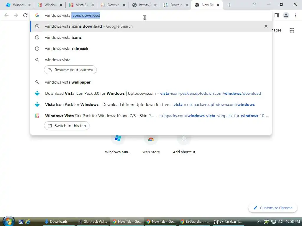Select the 'windows vista skinpack' suggestion
This screenshot has width=302, height=226.
(x=151, y=49)
